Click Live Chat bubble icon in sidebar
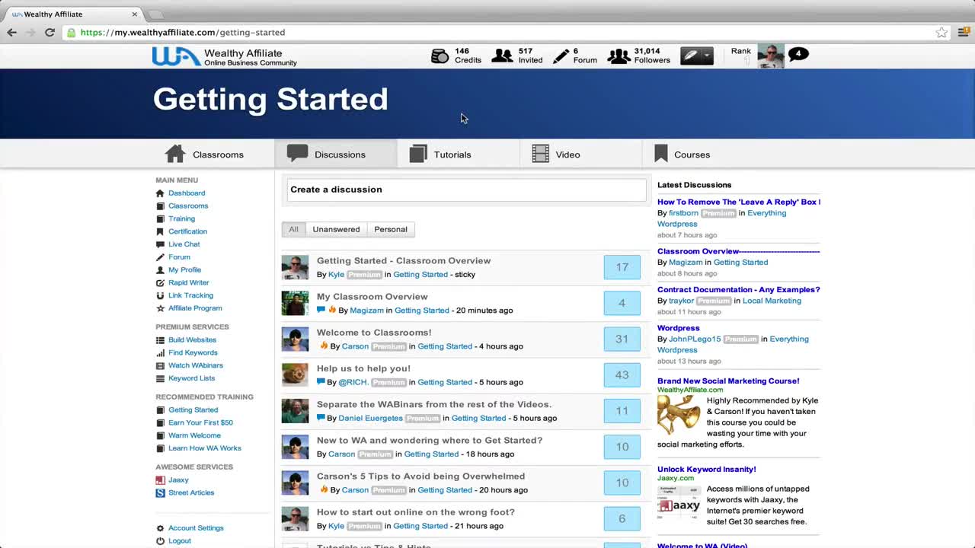Viewport: 975px width, 548px height. click(160, 244)
